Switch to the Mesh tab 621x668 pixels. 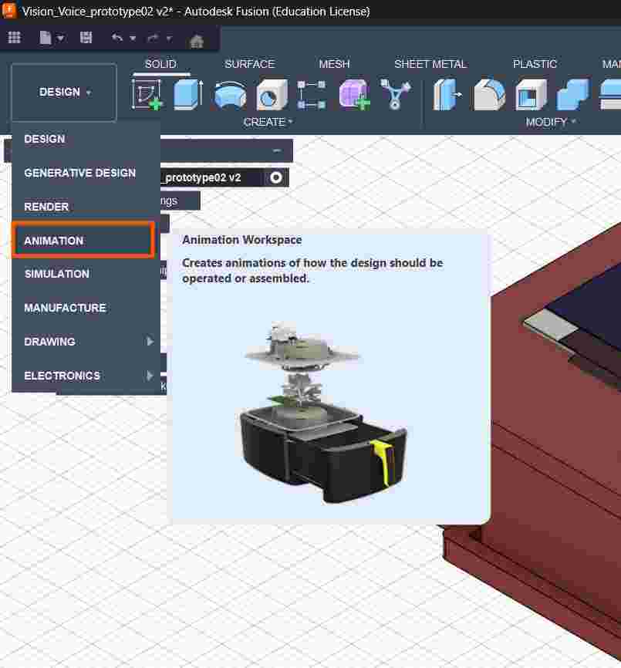tap(334, 64)
